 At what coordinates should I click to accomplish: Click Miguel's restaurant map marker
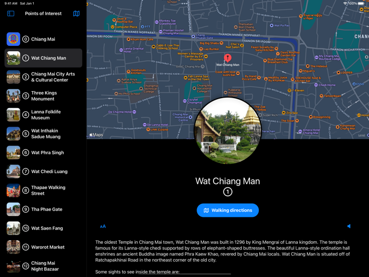[300, 71]
